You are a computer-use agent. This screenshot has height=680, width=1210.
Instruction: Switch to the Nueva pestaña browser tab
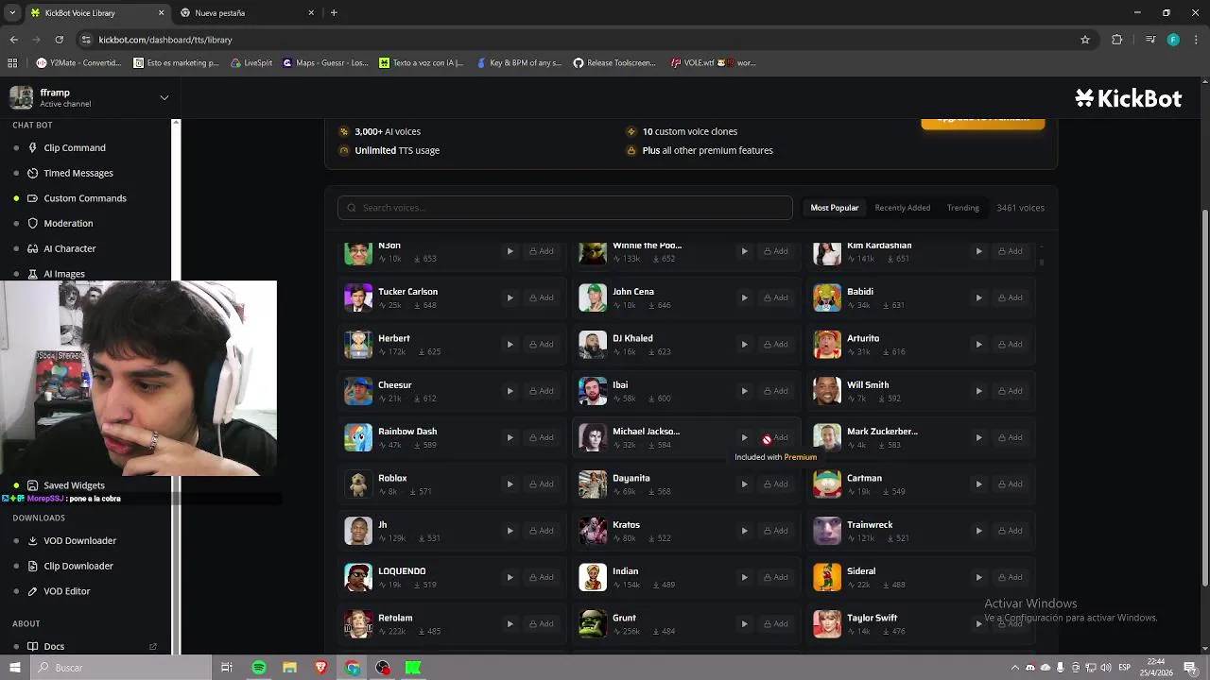[246, 13]
